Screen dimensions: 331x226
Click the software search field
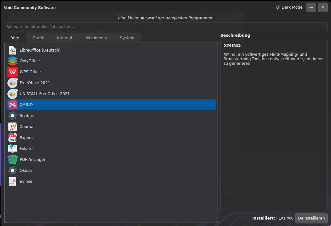click(x=165, y=27)
